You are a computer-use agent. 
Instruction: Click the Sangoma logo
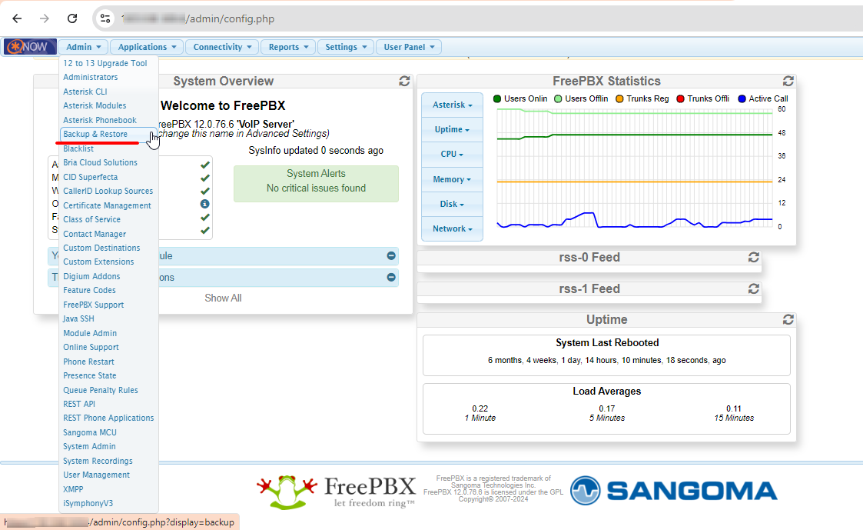point(674,490)
